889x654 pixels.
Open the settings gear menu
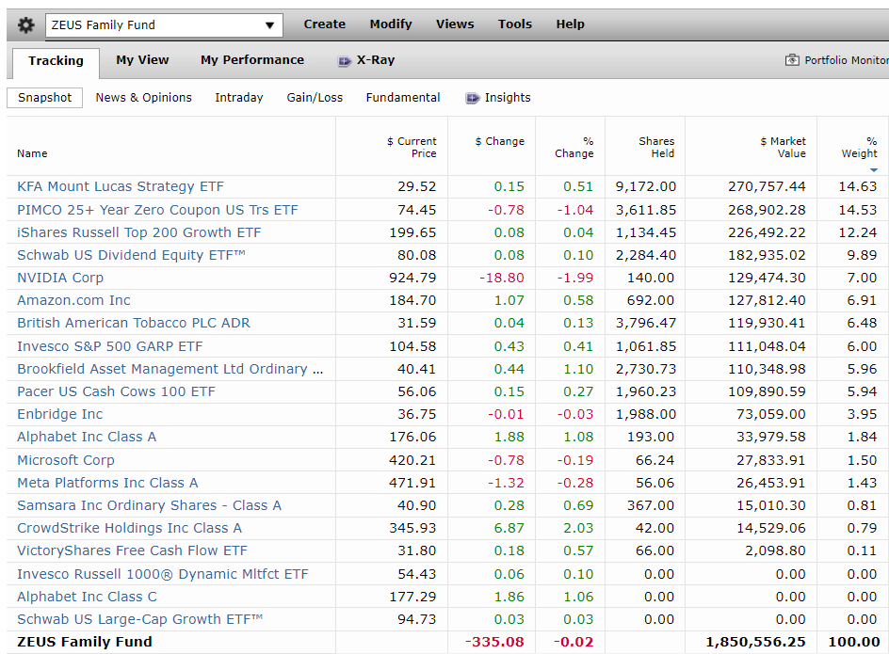pyautogui.click(x=24, y=24)
